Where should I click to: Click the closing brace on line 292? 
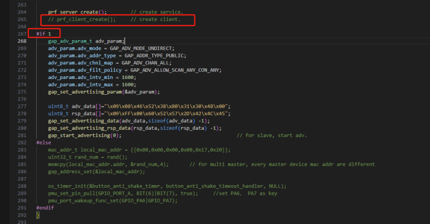(38, 215)
